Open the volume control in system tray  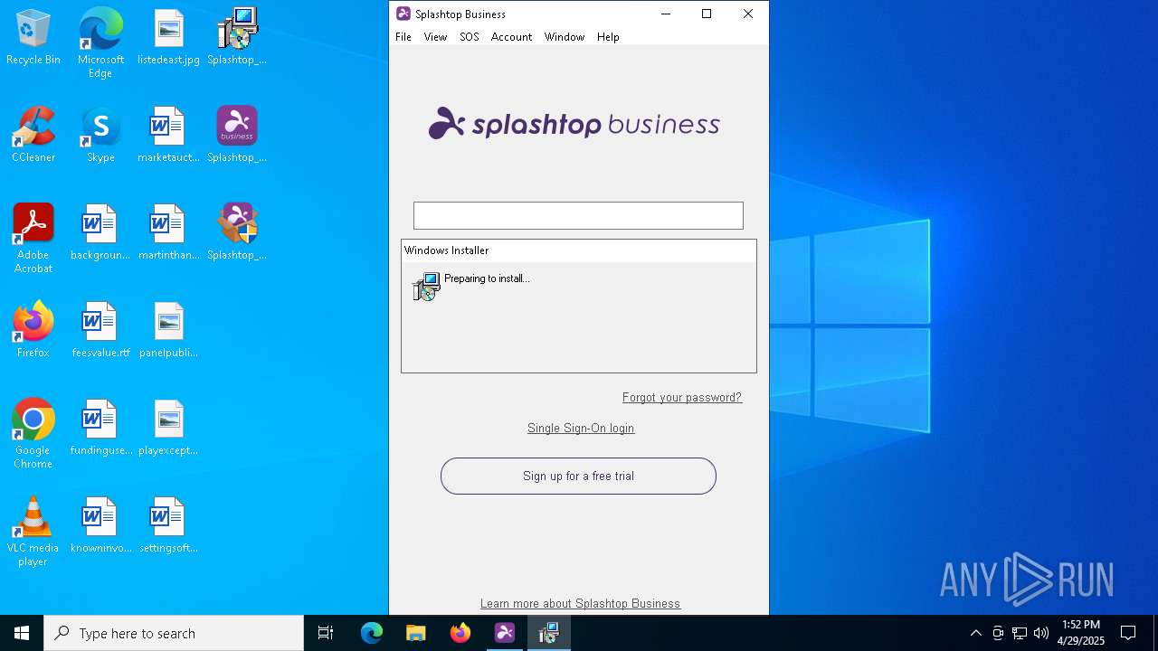coord(1041,633)
